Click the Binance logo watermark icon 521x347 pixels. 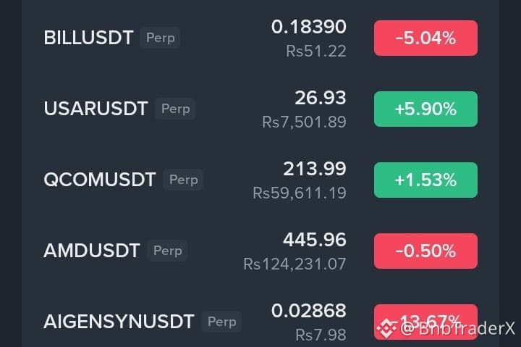coord(386,328)
